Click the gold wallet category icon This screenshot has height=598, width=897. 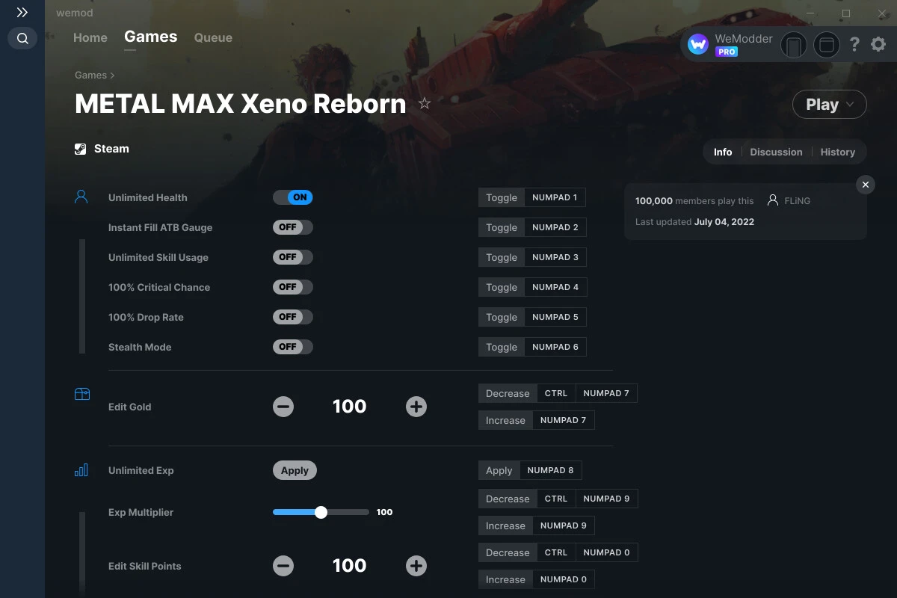click(x=81, y=393)
